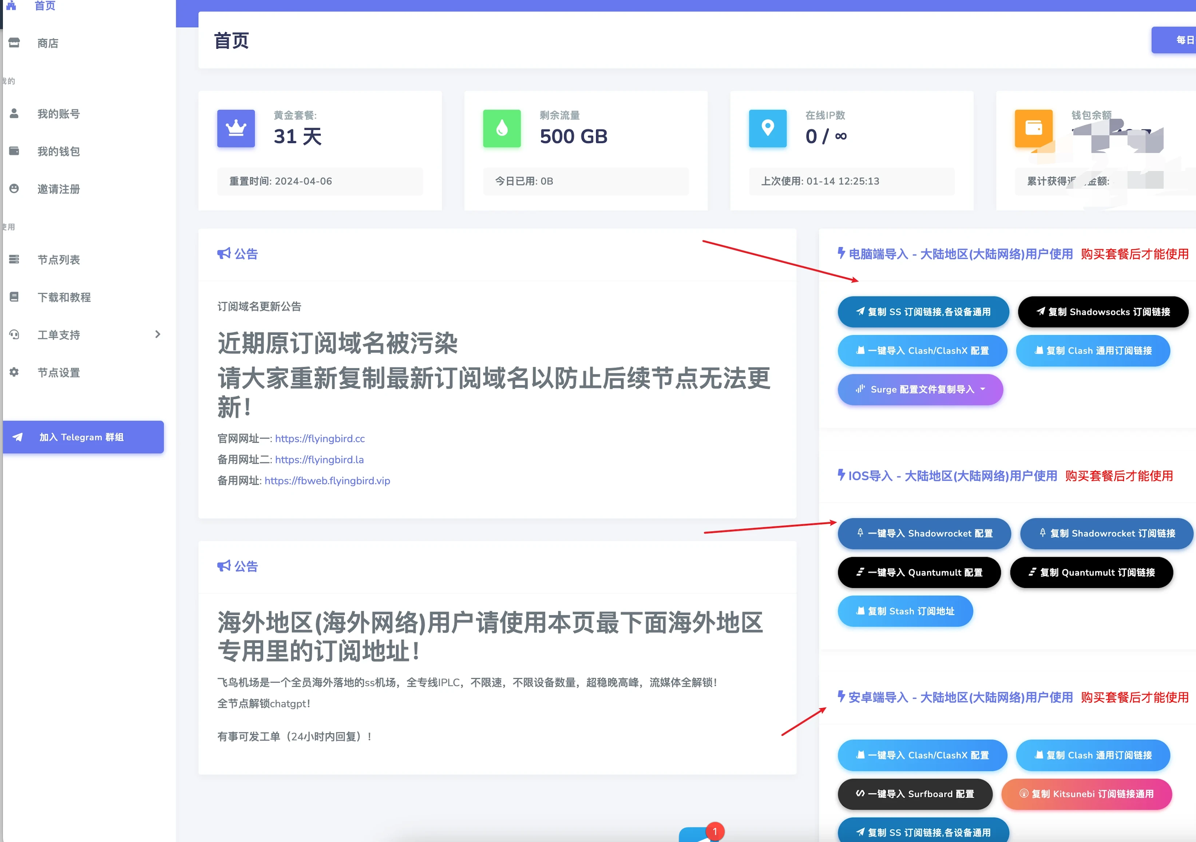The width and height of the screenshot is (1196, 842).
Task: Click the server icon beside 节点列表
Action: pos(13,259)
